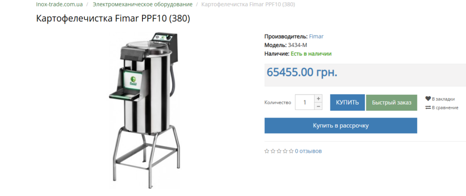Rate product with the second star
Screen dimensions: 466x196
pyautogui.click(x=273, y=151)
